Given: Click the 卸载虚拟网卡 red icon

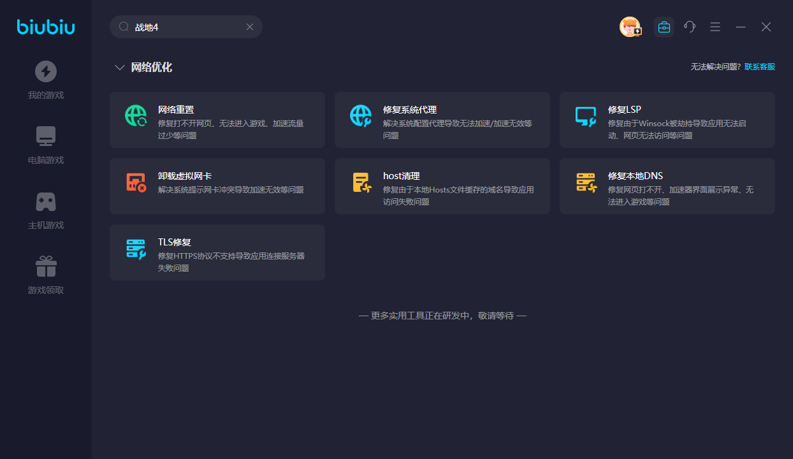Looking at the screenshot, I should click(x=136, y=182).
